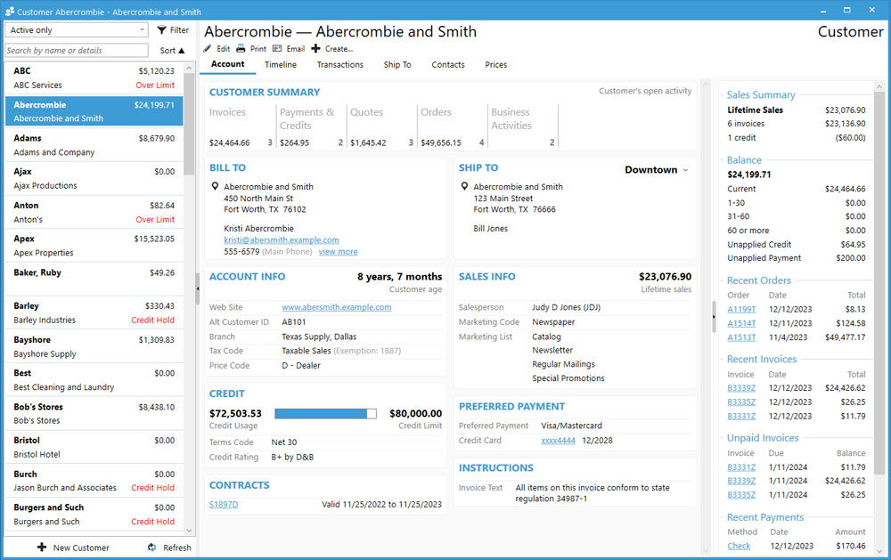Click the Ship To location pin icon

pyautogui.click(x=464, y=187)
